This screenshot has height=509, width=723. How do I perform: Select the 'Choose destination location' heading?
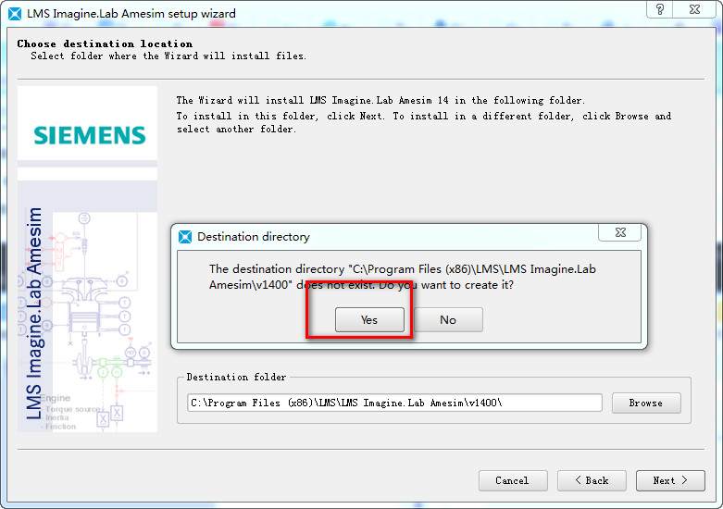[105, 43]
